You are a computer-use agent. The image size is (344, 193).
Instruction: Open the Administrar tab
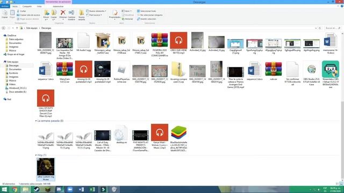58,6
